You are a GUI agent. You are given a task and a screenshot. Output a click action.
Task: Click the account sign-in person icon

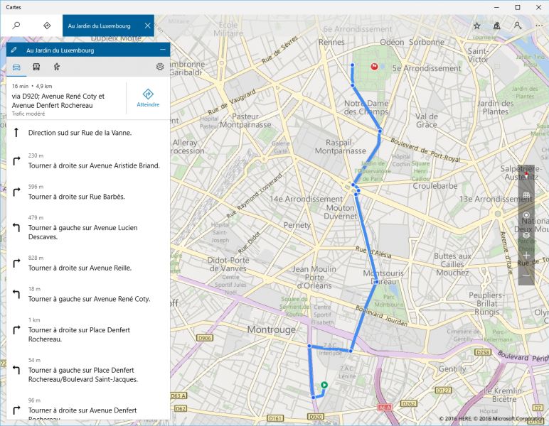(x=518, y=26)
